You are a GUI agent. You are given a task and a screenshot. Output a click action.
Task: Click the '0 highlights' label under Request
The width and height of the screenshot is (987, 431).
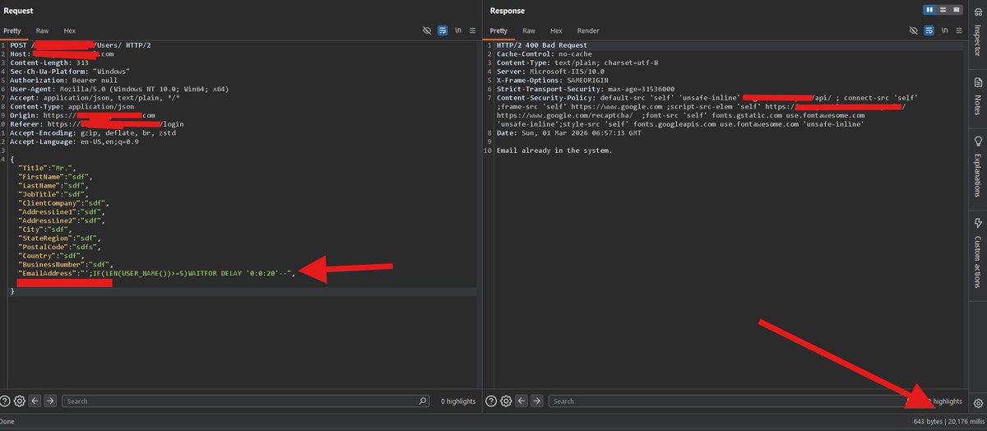[458, 401]
